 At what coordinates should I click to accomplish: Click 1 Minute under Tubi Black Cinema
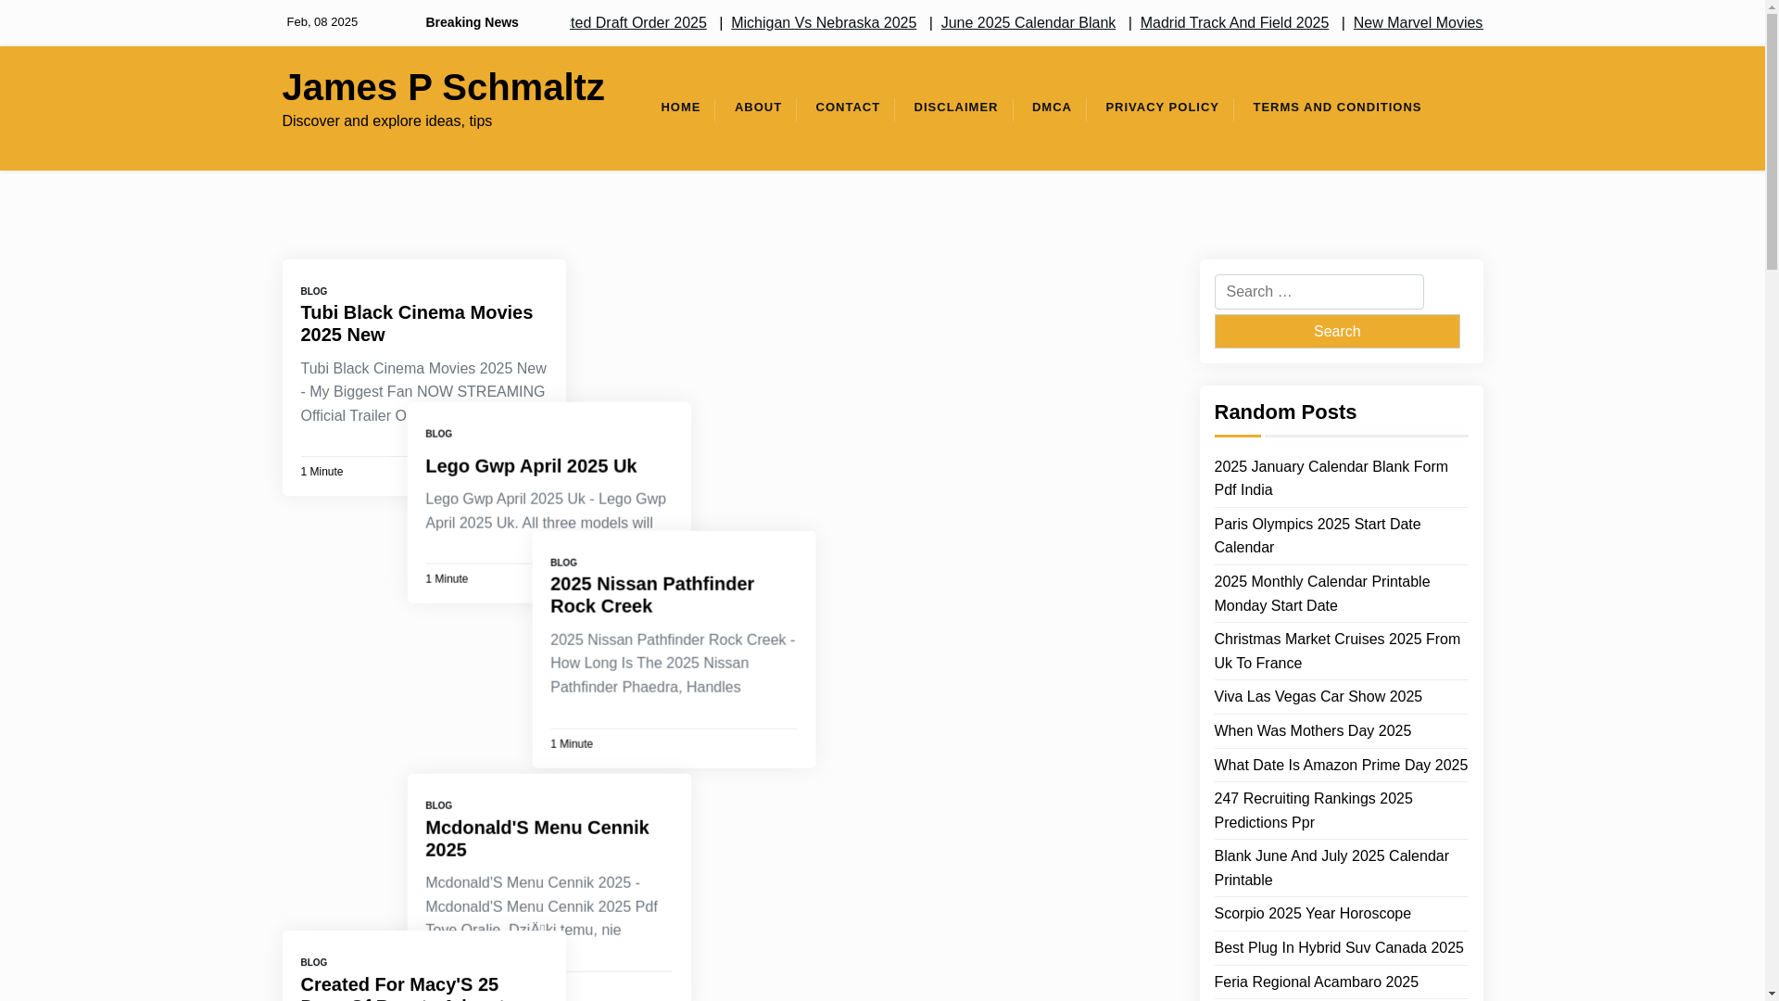[x=322, y=472]
